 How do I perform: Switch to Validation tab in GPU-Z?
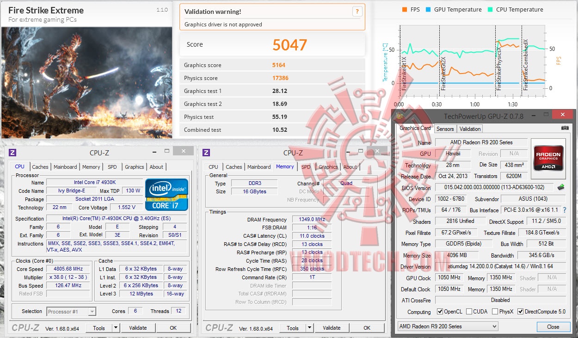[x=470, y=129]
